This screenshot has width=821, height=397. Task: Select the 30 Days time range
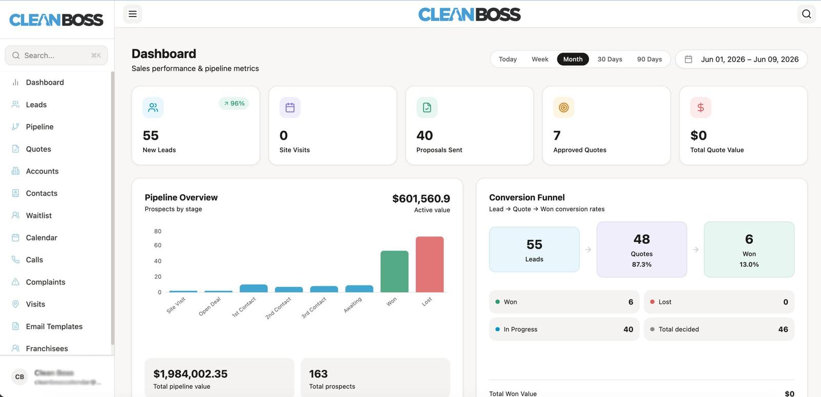point(610,59)
